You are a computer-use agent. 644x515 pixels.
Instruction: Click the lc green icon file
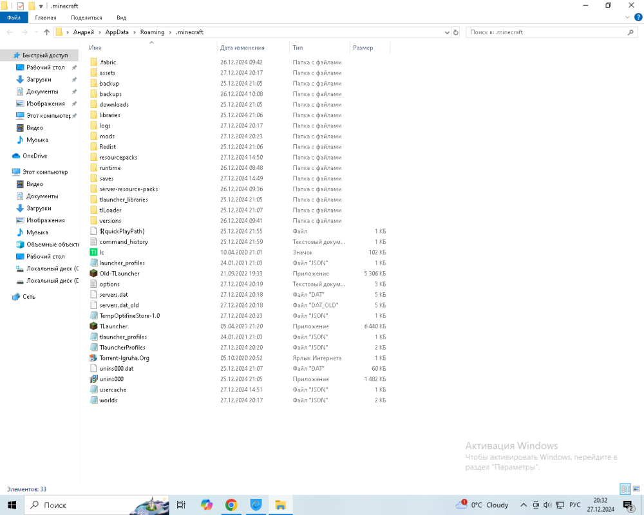(93, 252)
